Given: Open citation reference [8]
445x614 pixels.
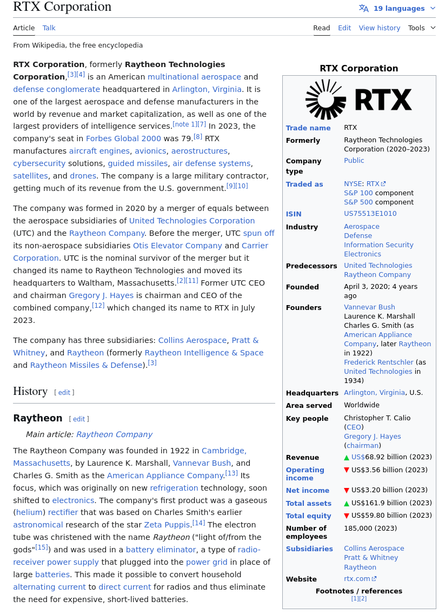Looking at the screenshot, I should [x=198, y=136].
